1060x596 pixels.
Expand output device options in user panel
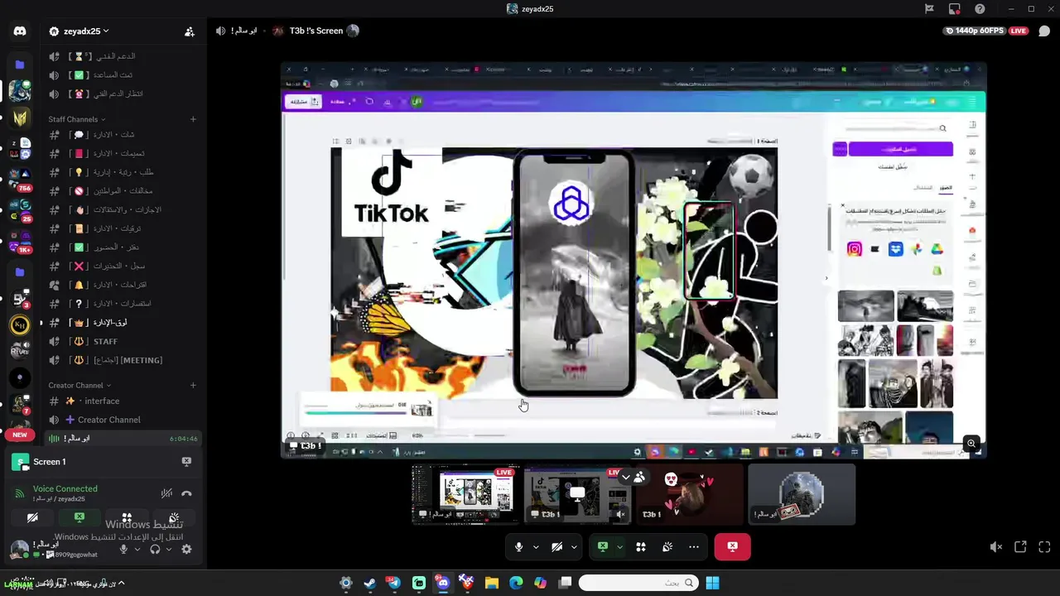click(169, 549)
